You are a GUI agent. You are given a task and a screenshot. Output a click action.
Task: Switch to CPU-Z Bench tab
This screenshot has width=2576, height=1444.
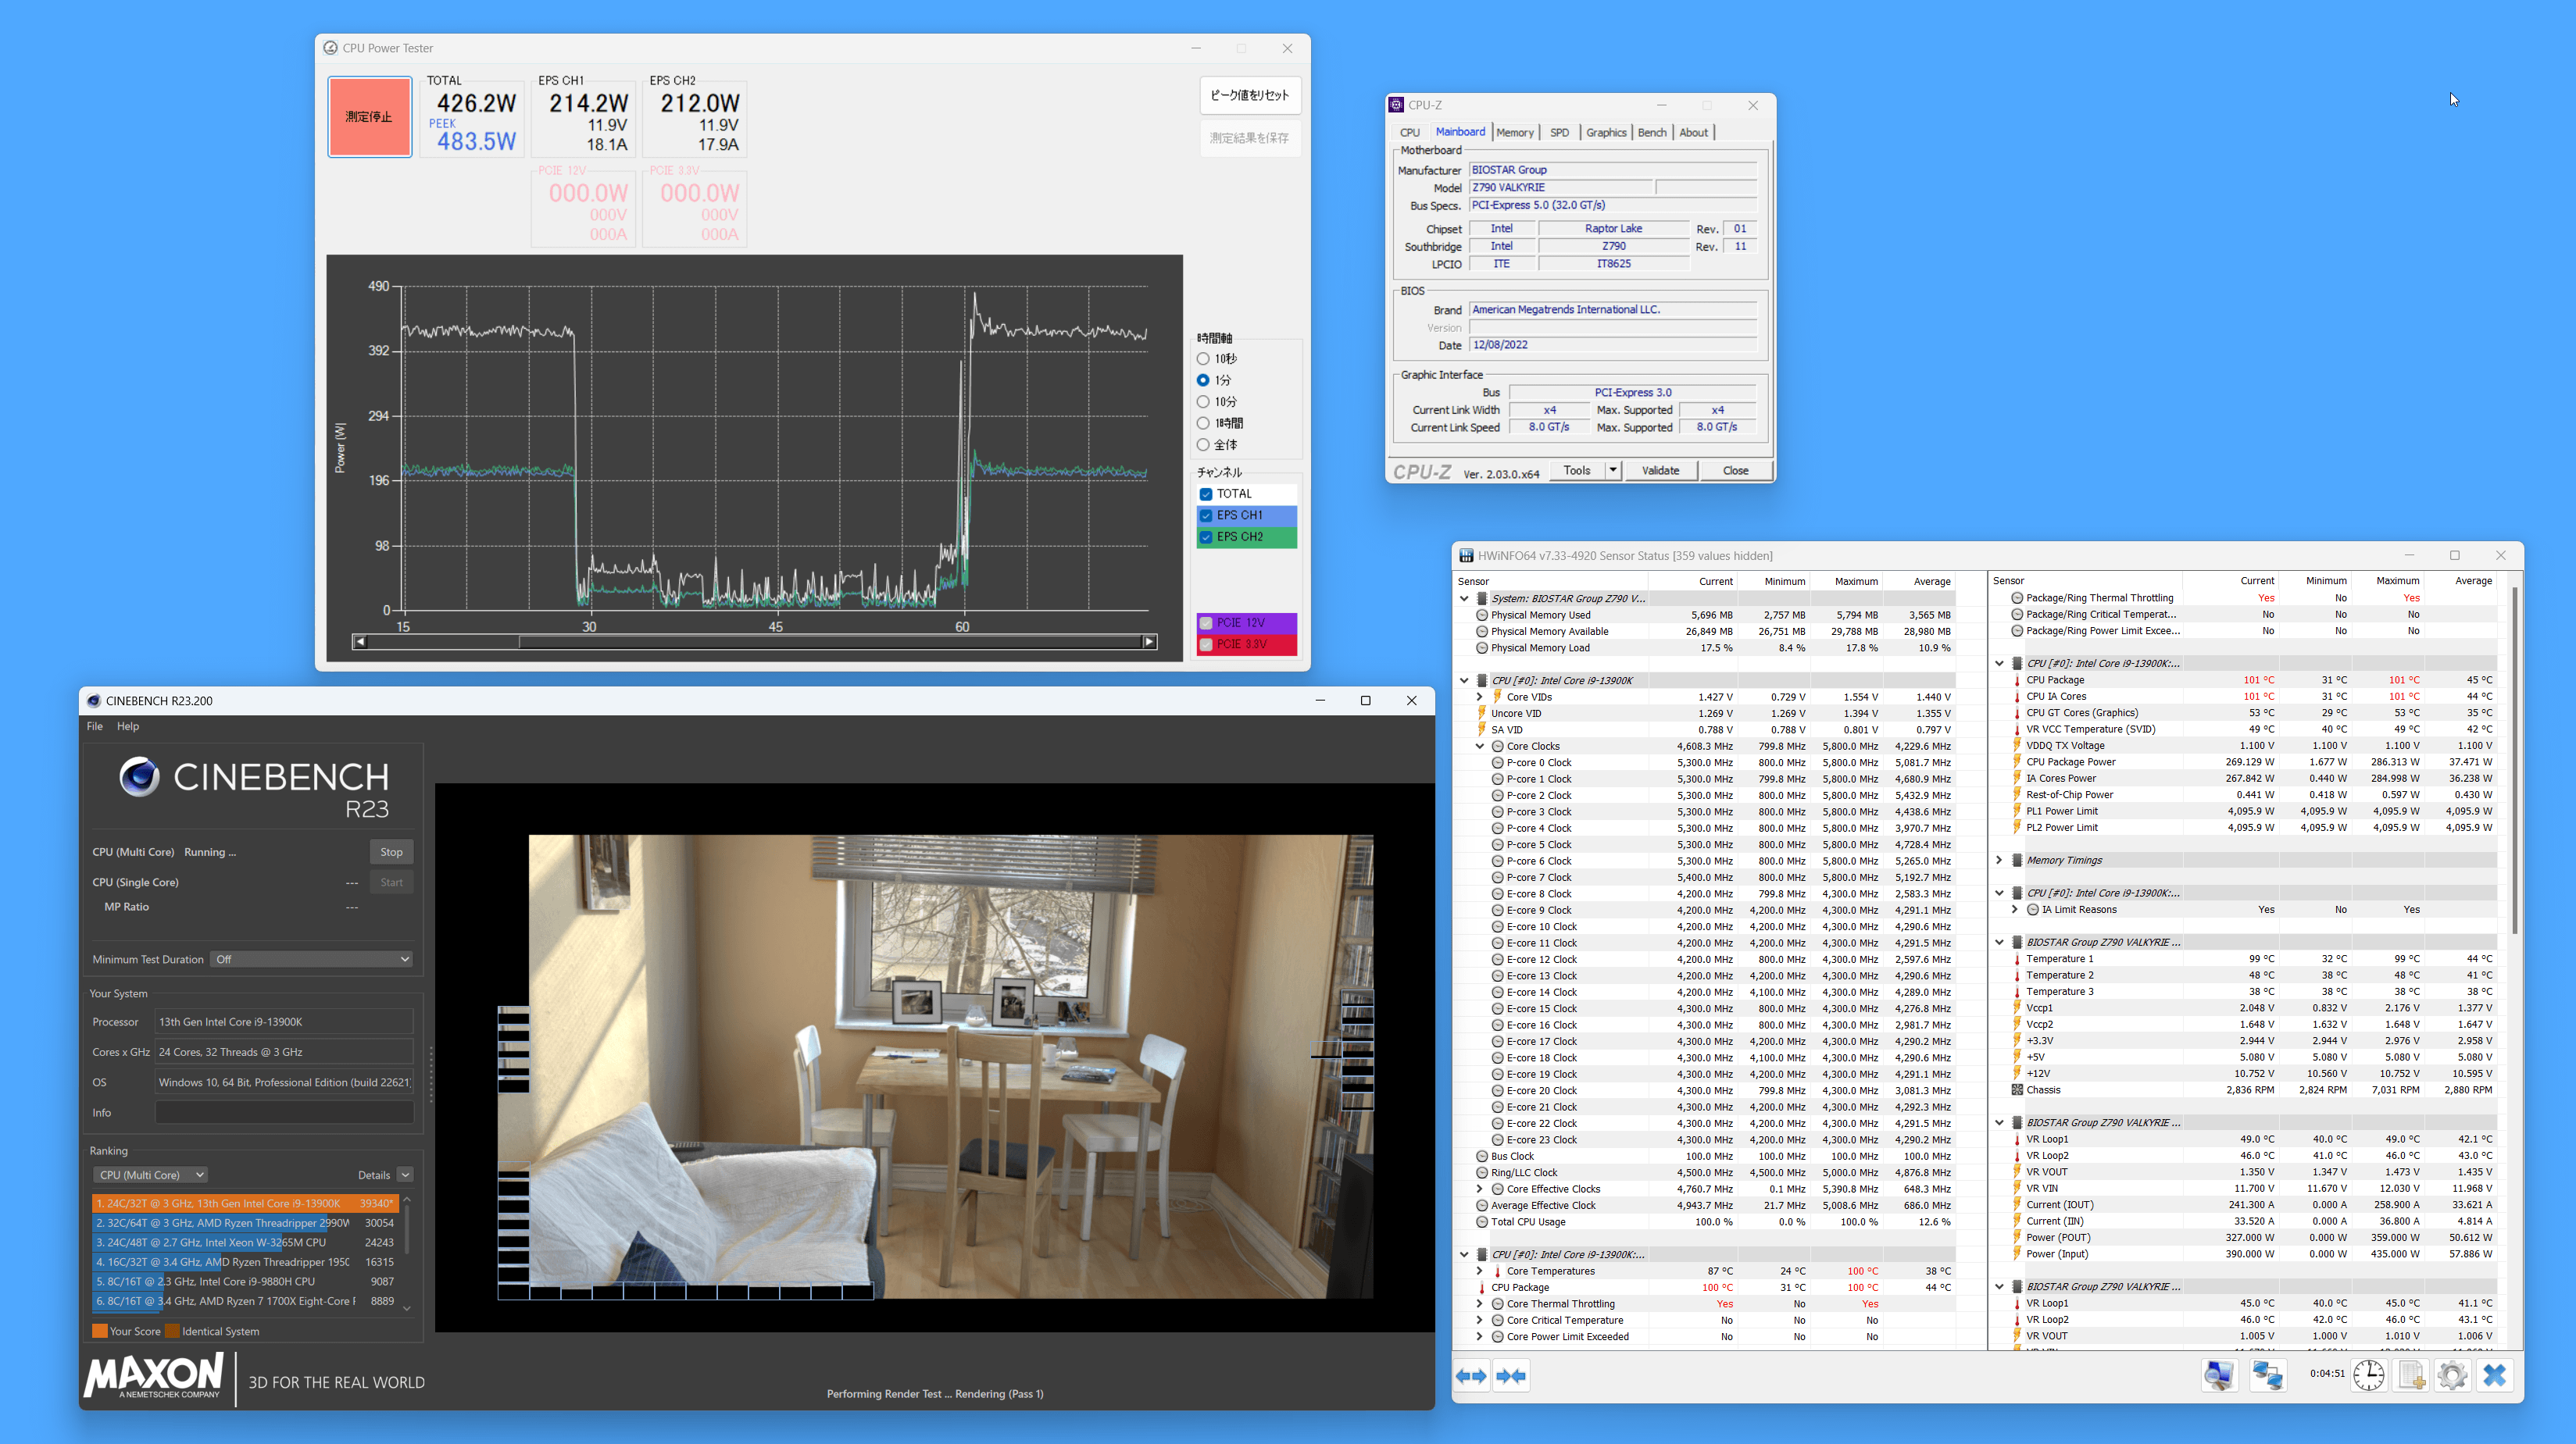tap(1652, 133)
